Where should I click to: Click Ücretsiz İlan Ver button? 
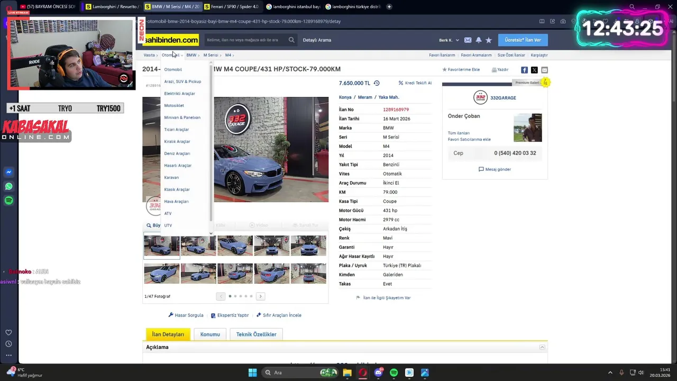pyautogui.click(x=523, y=40)
